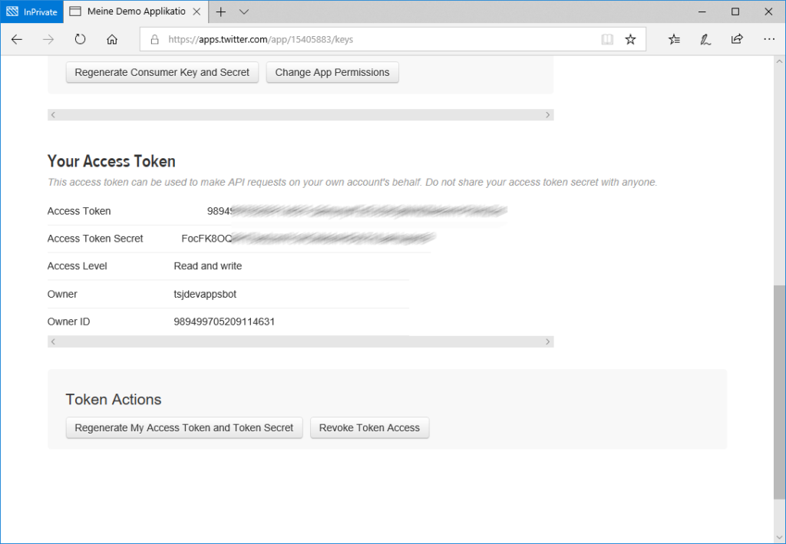This screenshot has height=544, width=786.
Task: Click Regenerate My Access Token and Token Secret
Action: tap(184, 427)
